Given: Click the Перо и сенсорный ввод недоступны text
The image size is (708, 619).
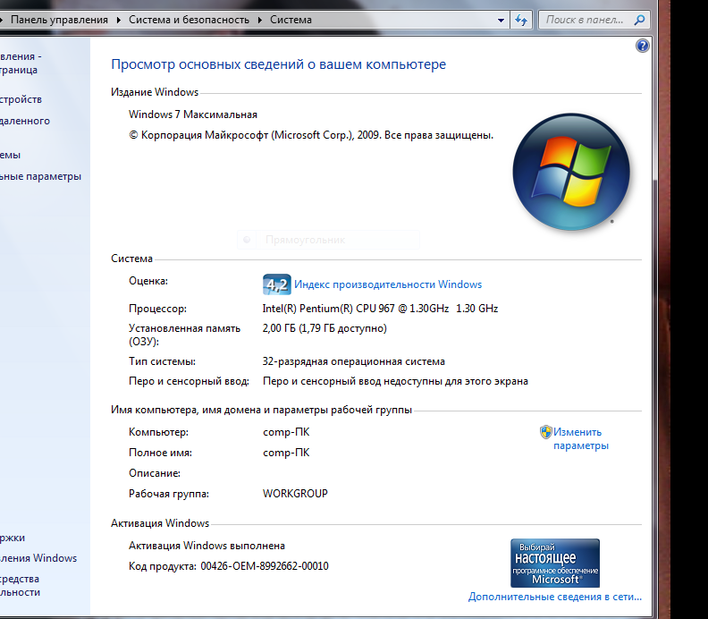Looking at the screenshot, I should pyautogui.click(x=395, y=381).
